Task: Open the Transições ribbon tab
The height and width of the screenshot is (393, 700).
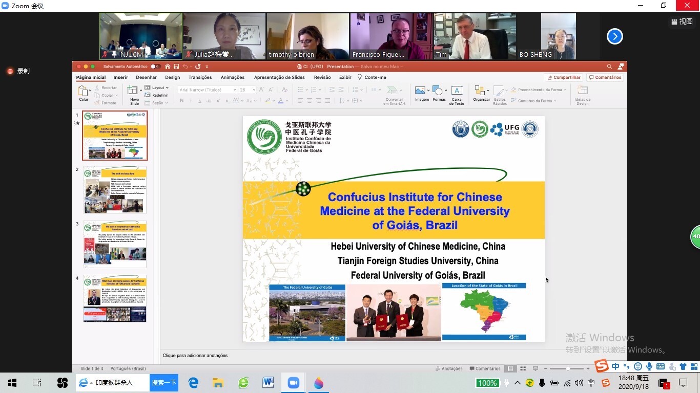Action: pyautogui.click(x=200, y=77)
